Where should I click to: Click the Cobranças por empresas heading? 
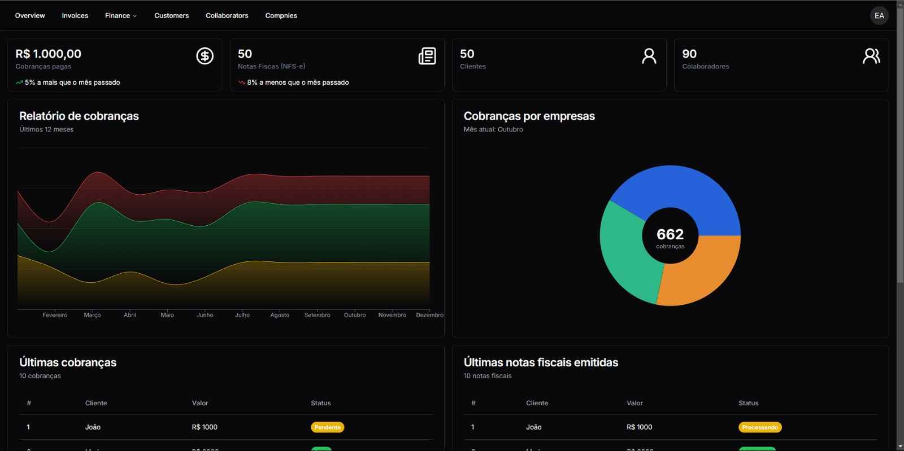click(x=529, y=116)
